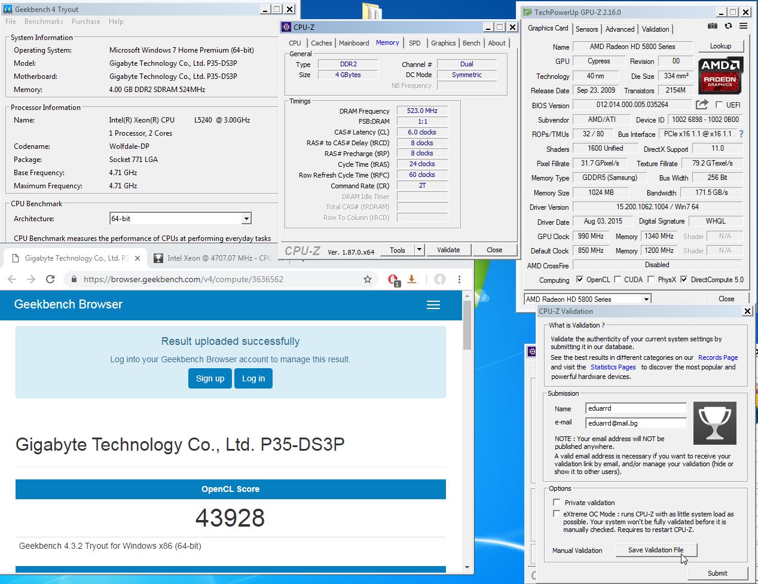The image size is (758, 584).
Task: Click Submit in CPU-Z Validation
Action: [717, 573]
